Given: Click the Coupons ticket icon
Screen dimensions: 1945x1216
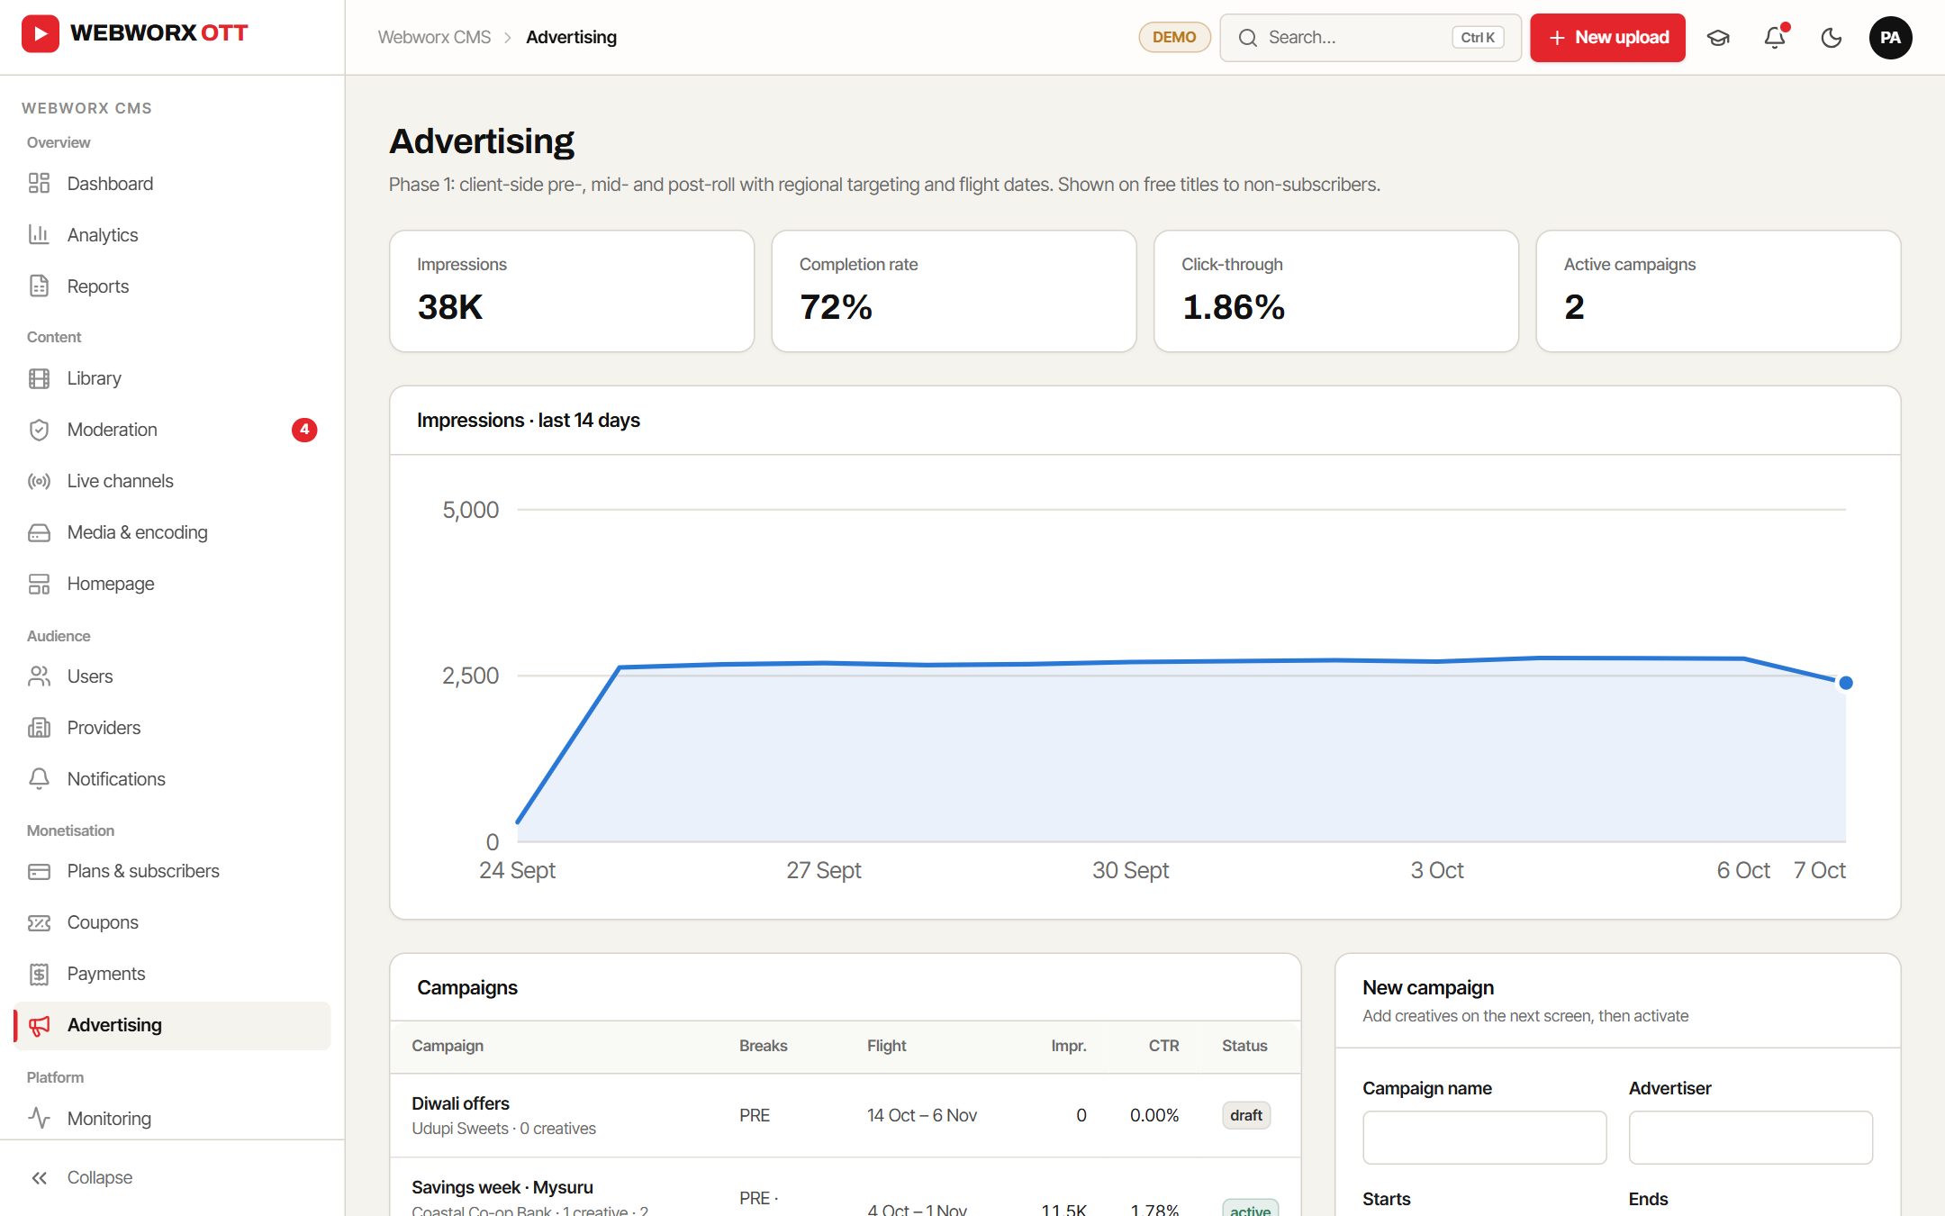Looking at the screenshot, I should tap(39, 922).
